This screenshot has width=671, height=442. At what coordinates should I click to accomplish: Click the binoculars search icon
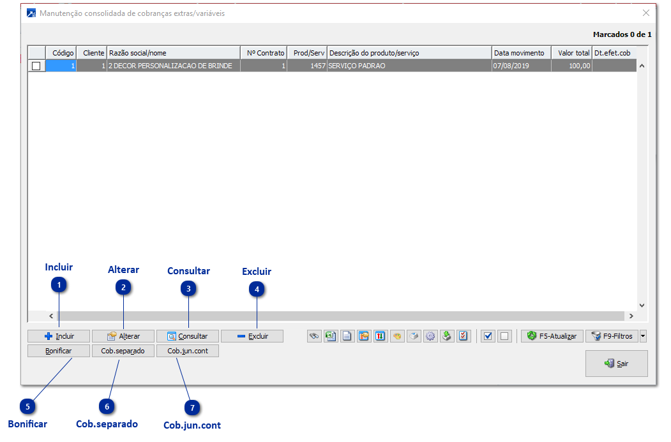click(314, 336)
